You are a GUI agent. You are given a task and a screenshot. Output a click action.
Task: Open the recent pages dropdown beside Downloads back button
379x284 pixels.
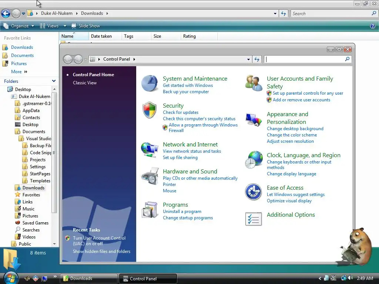(23, 14)
